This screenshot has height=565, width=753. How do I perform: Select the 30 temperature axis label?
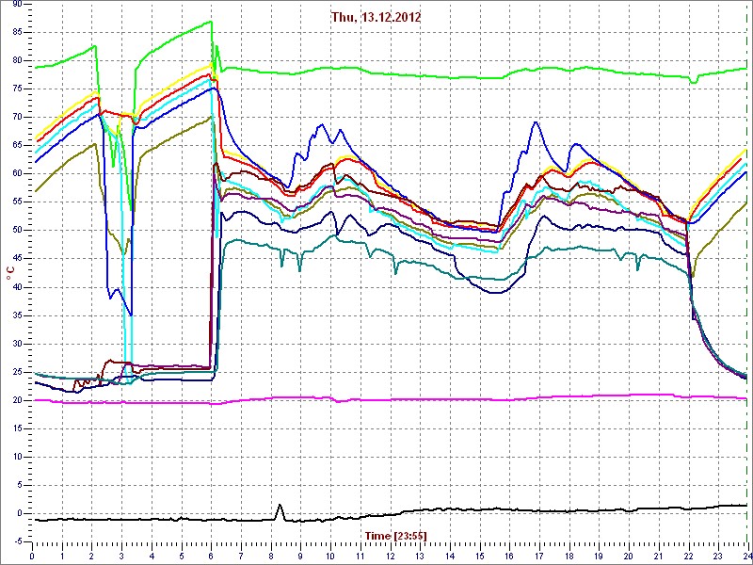point(16,344)
